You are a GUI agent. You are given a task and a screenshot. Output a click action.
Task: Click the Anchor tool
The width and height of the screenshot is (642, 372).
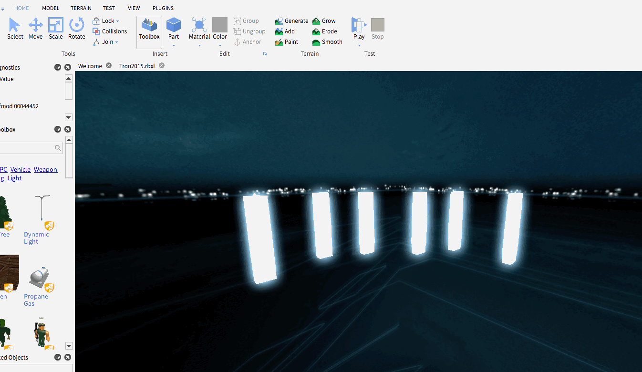click(x=248, y=42)
